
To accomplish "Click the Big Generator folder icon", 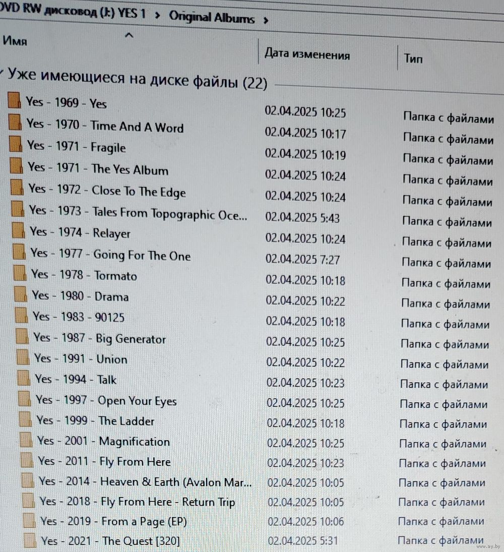I will click(22, 336).
